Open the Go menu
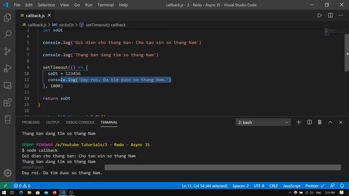349x196 pixels. click(77, 5)
